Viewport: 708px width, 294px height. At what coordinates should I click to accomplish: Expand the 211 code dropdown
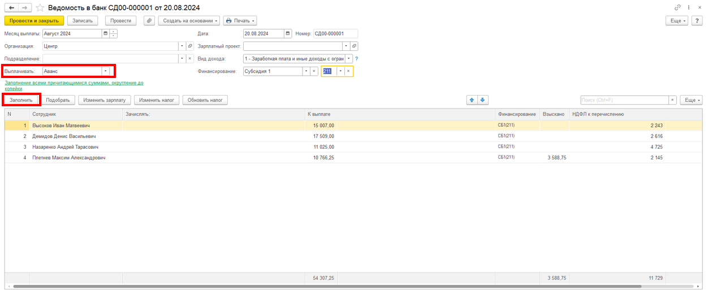(x=341, y=71)
